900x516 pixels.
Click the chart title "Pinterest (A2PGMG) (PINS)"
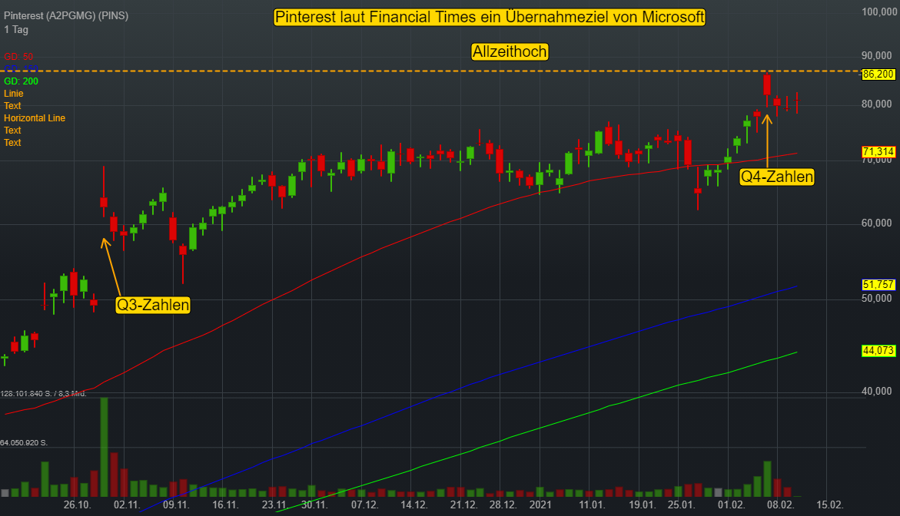pos(66,15)
